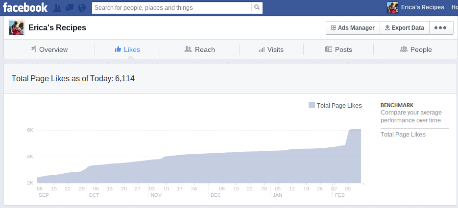The width and height of the screenshot is (458, 208).
Task: Click the Export Data download icon
Action: click(x=387, y=27)
